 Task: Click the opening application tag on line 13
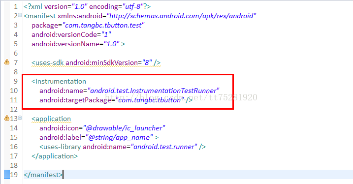pyautogui.click(x=51, y=119)
